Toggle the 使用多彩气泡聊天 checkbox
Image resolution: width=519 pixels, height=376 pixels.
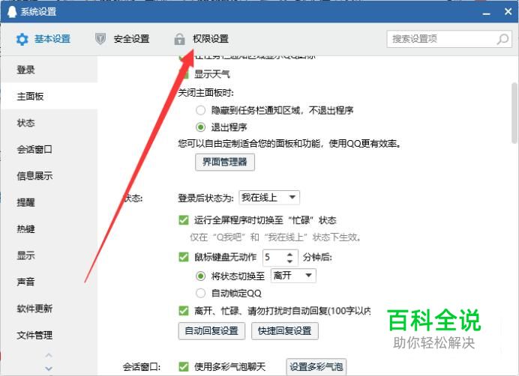click(184, 366)
